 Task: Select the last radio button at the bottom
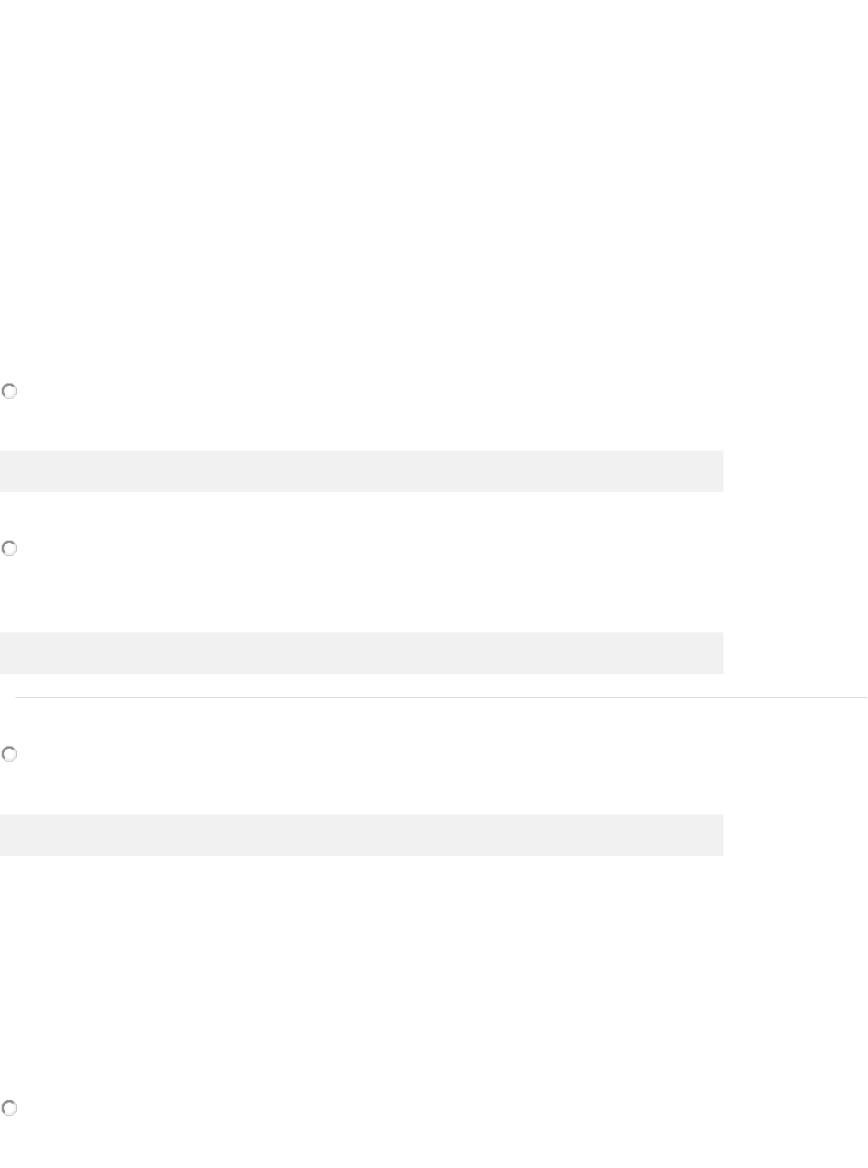(9, 1108)
